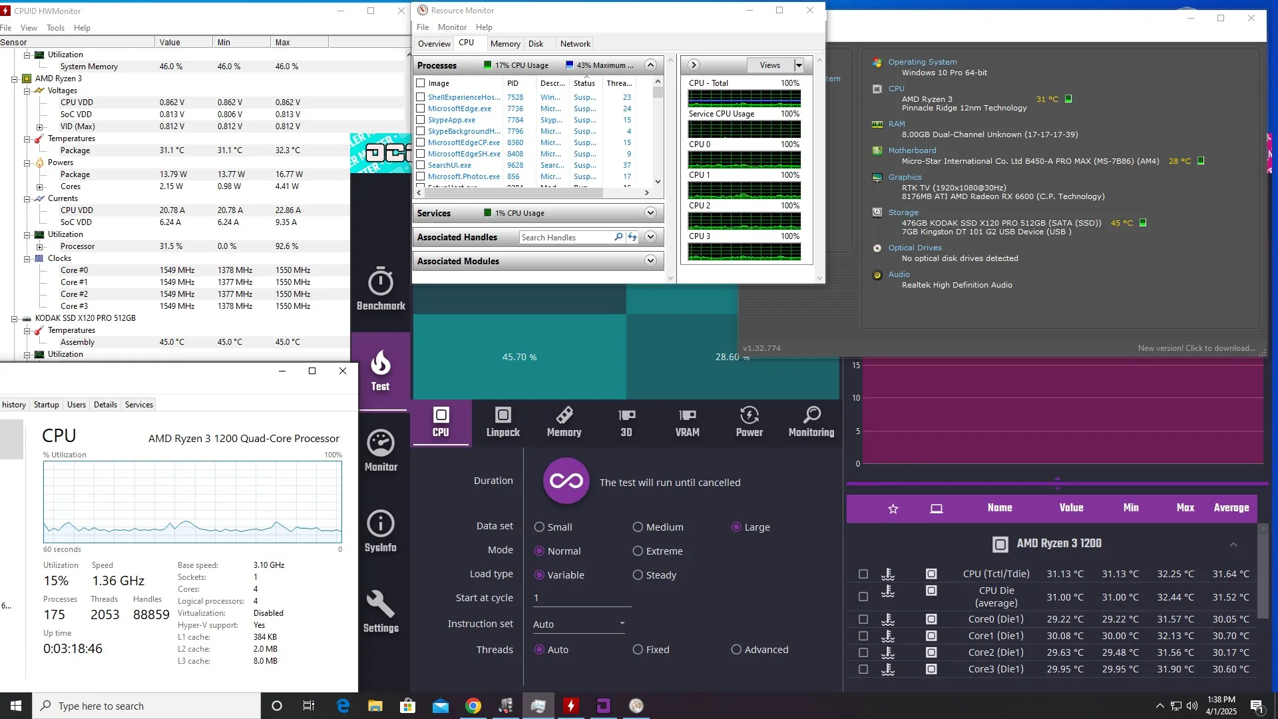Open the Motherboard link in Speccy

coord(912,150)
